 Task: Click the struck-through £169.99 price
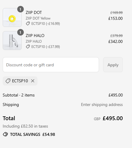pos(117,13)
